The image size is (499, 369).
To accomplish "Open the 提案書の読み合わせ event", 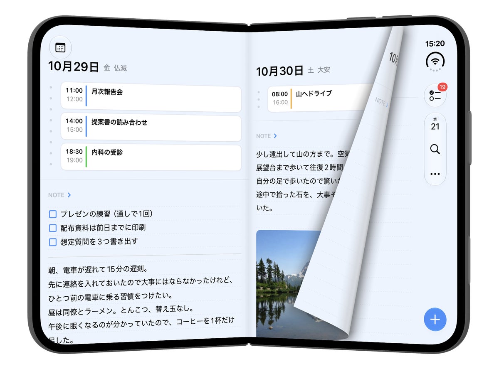I will pyautogui.click(x=151, y=128).
